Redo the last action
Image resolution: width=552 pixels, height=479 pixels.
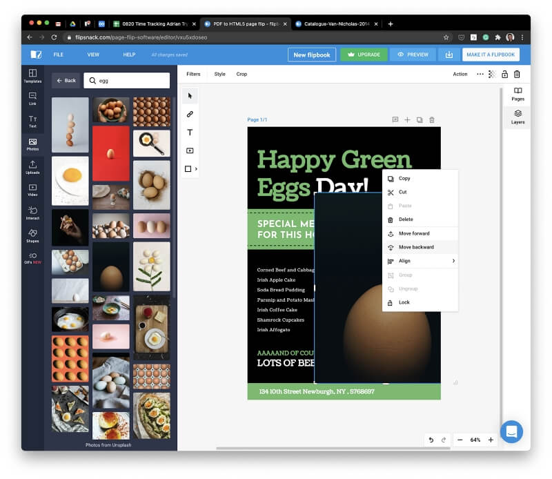click(444, 440)
